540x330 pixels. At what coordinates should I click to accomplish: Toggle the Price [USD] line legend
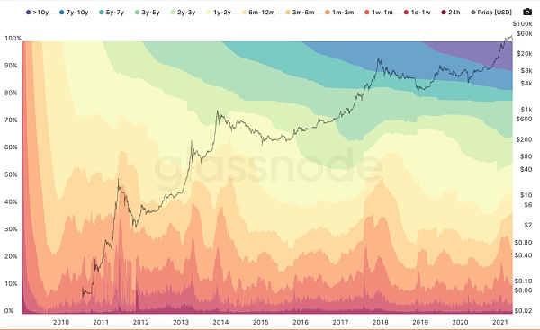point(491,13)
